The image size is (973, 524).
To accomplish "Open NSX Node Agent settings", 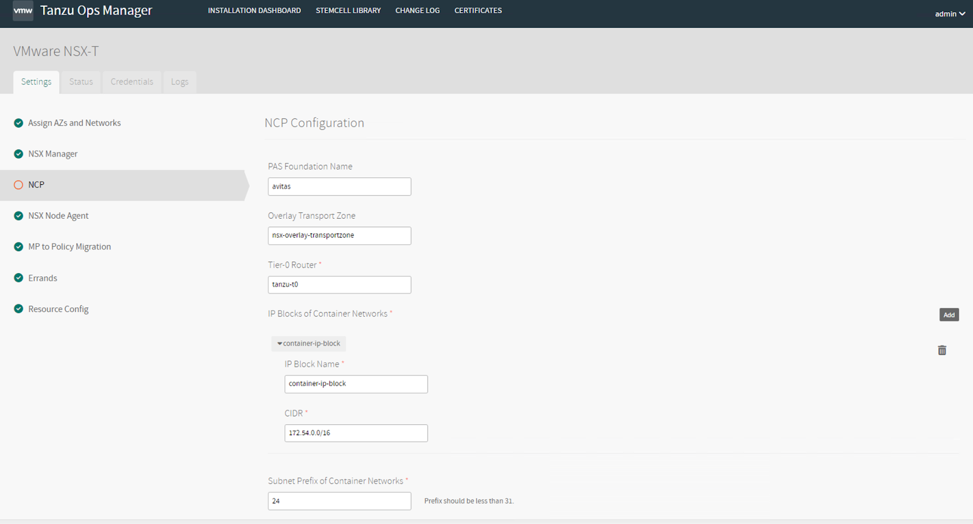I will [58, 216].
